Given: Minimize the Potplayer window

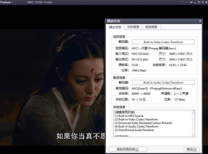Looking at the screenshot, I should 195,2.
